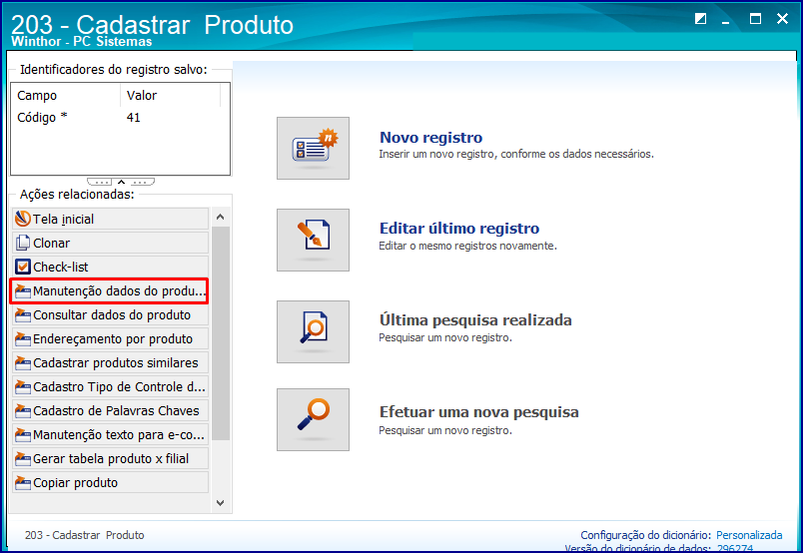Viewport: 803px width, 553px height.
Task: Open the Check-list action label
Action: pos(61,268)
